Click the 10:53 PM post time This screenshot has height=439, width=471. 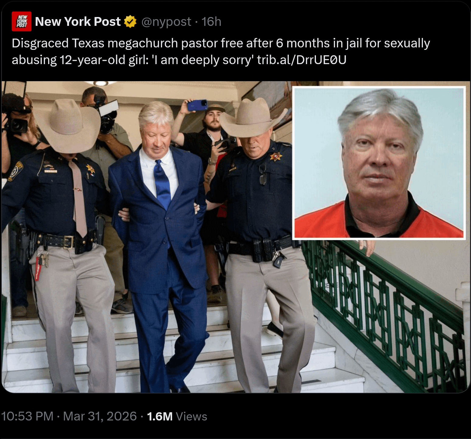tap(27, 416)
